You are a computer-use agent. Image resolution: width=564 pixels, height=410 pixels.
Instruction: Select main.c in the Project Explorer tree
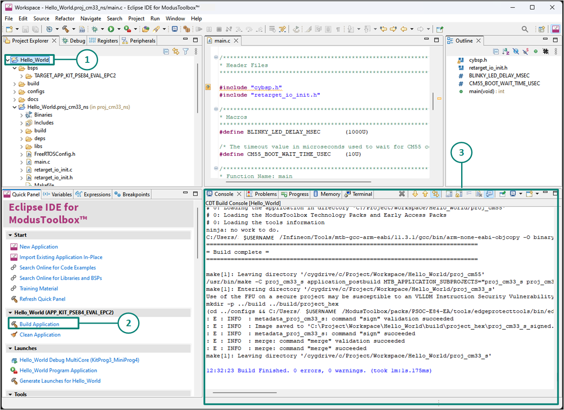coord(42,162)
